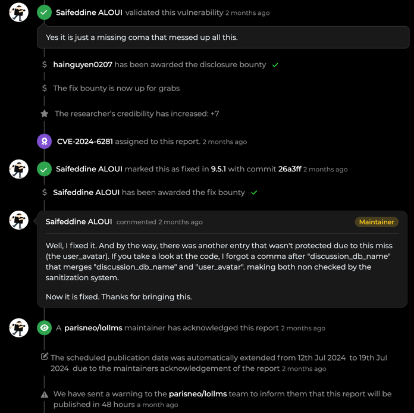Screen dimensions: 414x413
Task: Click the purple CVE badge icon
Action: pyautogui.click(x=44, y=141)
